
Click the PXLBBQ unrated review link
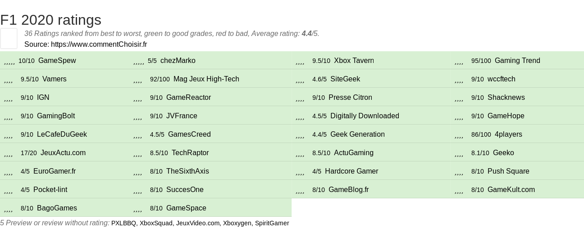tap(123, 223)
